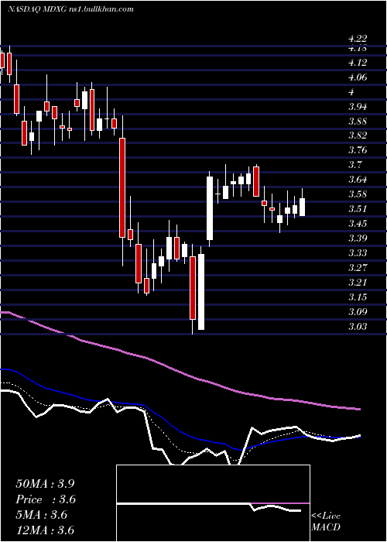This screenshot has width=387, height=542.
Task: Click the 3.39 price axis label
Action: tap(358, 238)
